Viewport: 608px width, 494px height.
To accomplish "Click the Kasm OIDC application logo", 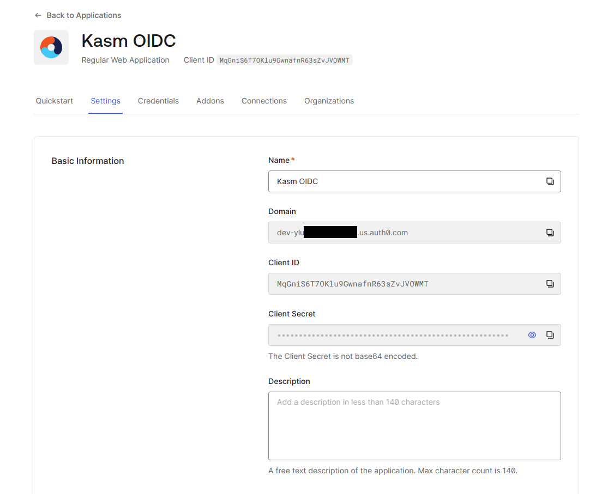I will click(51, 47).
